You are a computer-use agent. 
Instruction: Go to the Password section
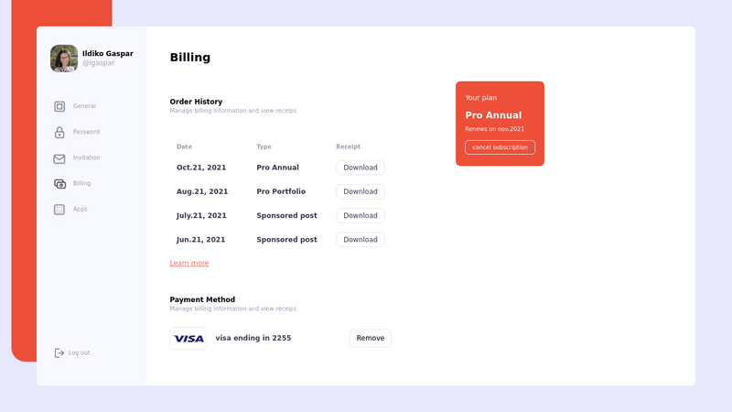[x=86, y=132]
